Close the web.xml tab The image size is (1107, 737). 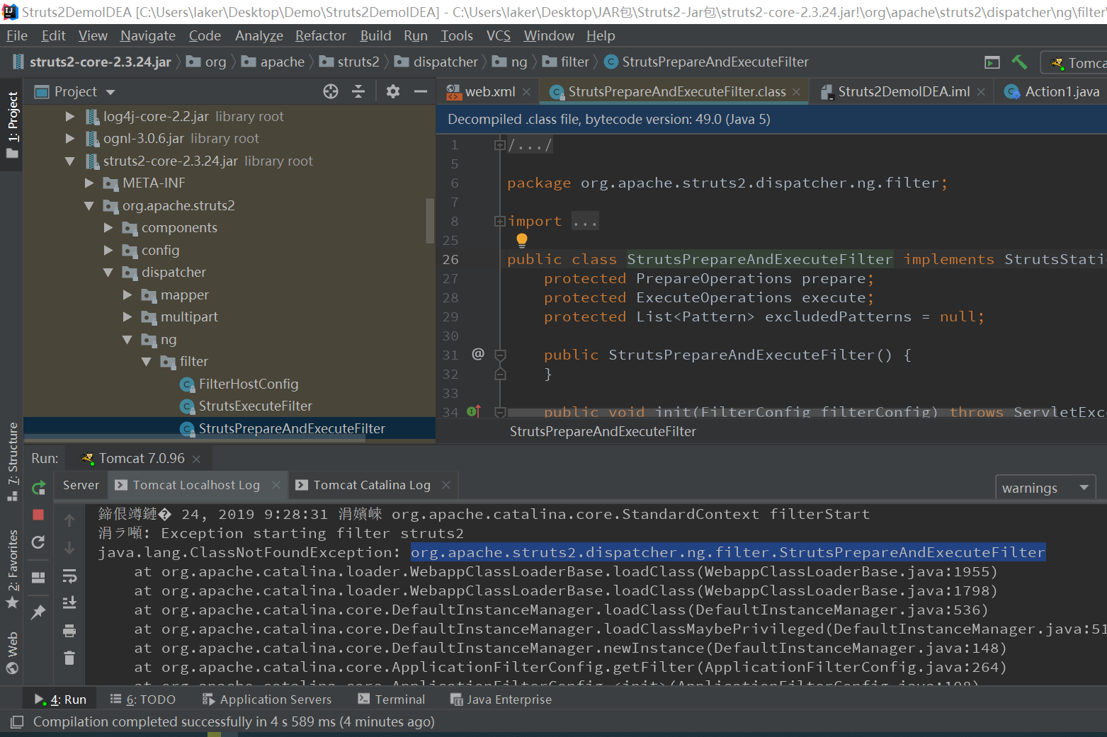(x=526, y=92)
